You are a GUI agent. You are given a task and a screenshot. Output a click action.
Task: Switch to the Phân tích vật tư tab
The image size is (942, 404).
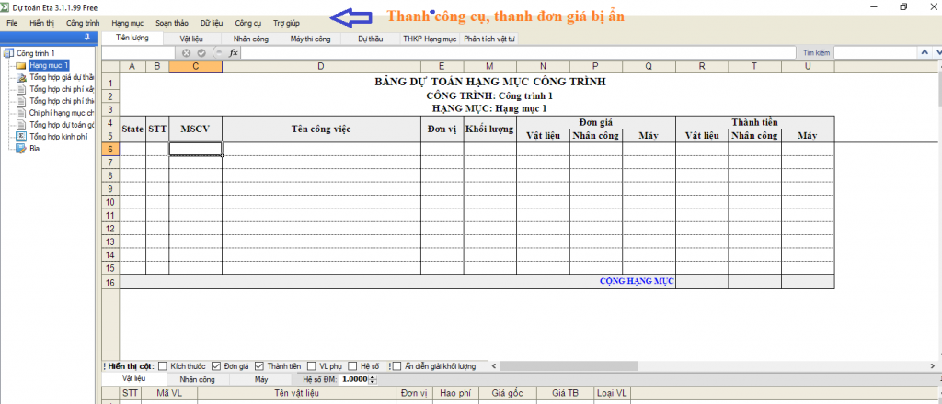pos(490,39)
